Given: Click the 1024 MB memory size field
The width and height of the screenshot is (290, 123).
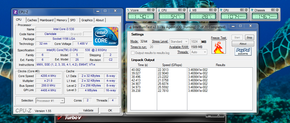Looking at the screenshot, I should tap(195, 41).
